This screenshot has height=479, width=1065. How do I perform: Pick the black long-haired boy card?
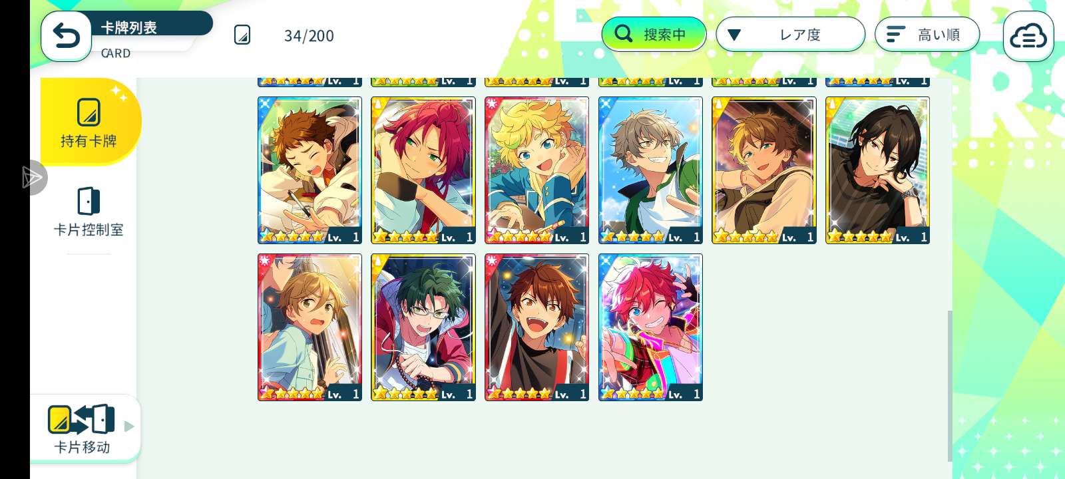pyautogui.click(x=877, y=170)
